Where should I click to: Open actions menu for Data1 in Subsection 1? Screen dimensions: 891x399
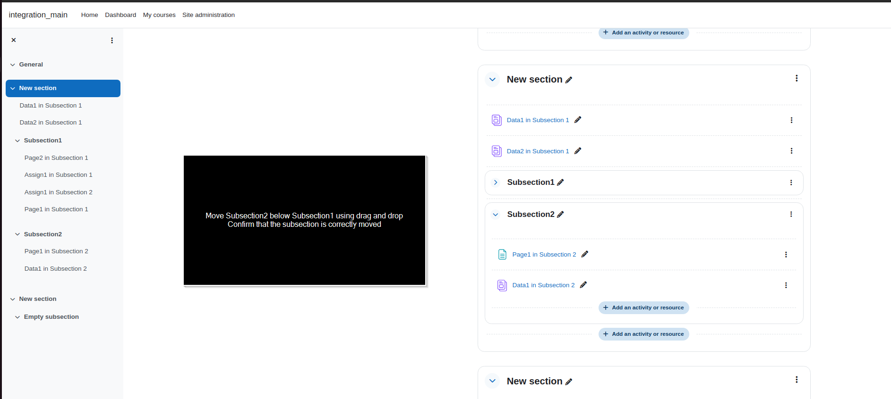tap(791, 120)
